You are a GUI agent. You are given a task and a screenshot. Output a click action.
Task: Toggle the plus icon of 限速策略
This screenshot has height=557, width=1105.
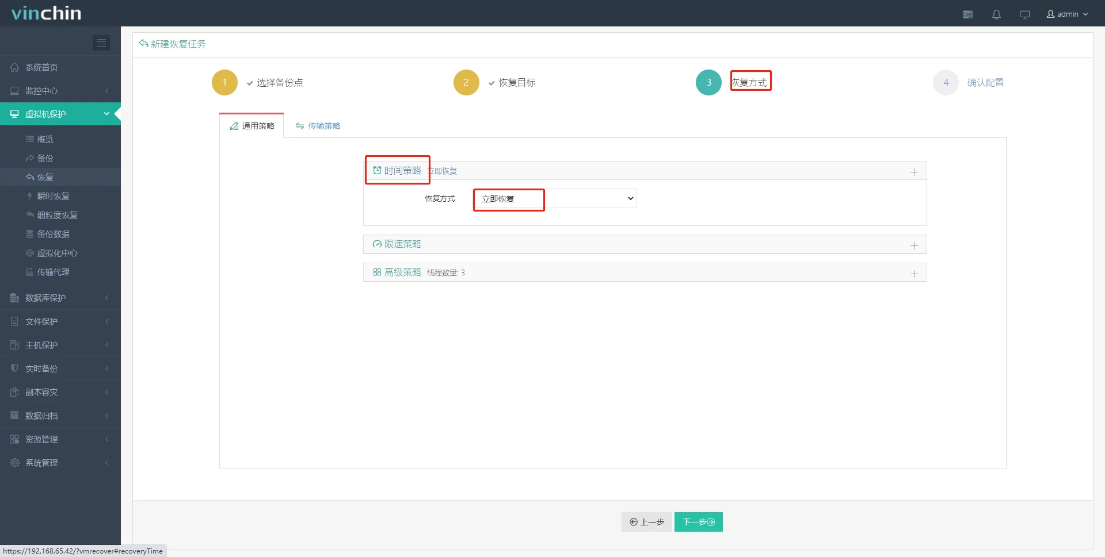tap(914, 245)
